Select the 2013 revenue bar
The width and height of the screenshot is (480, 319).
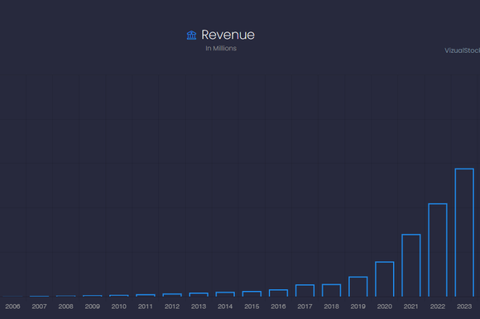tap(199, 294)
